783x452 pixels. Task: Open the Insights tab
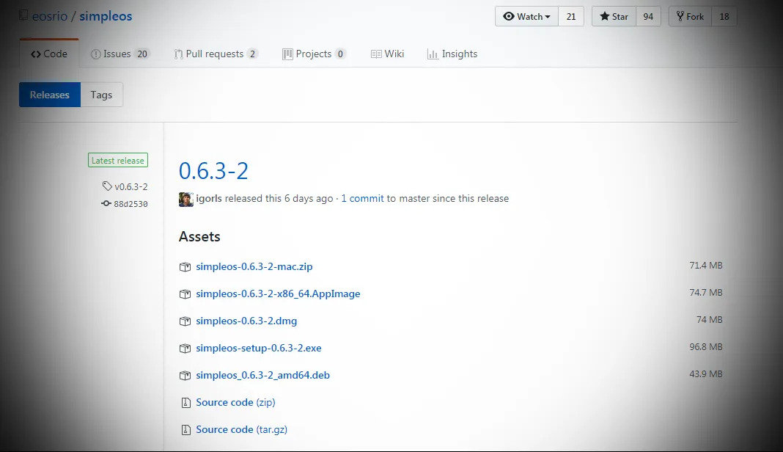tap(452, 54)
